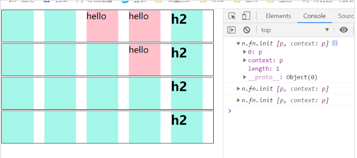Click the blue info badge after n.fn.init

pos(335,43)
